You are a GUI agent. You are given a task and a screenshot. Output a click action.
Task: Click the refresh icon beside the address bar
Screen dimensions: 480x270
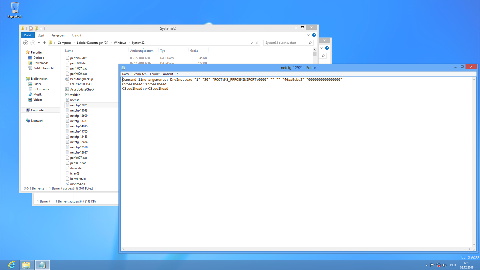257,43
